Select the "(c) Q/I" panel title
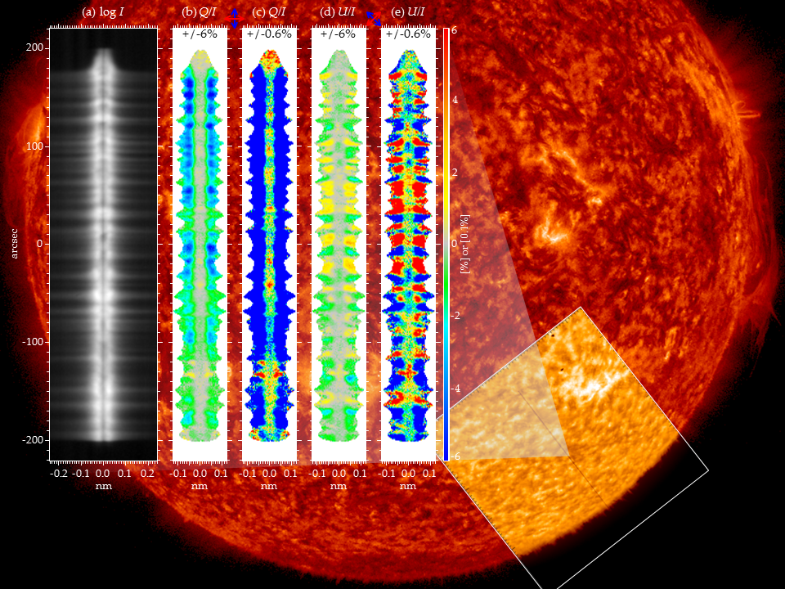The image size is (785, 589). click(268, 12)
